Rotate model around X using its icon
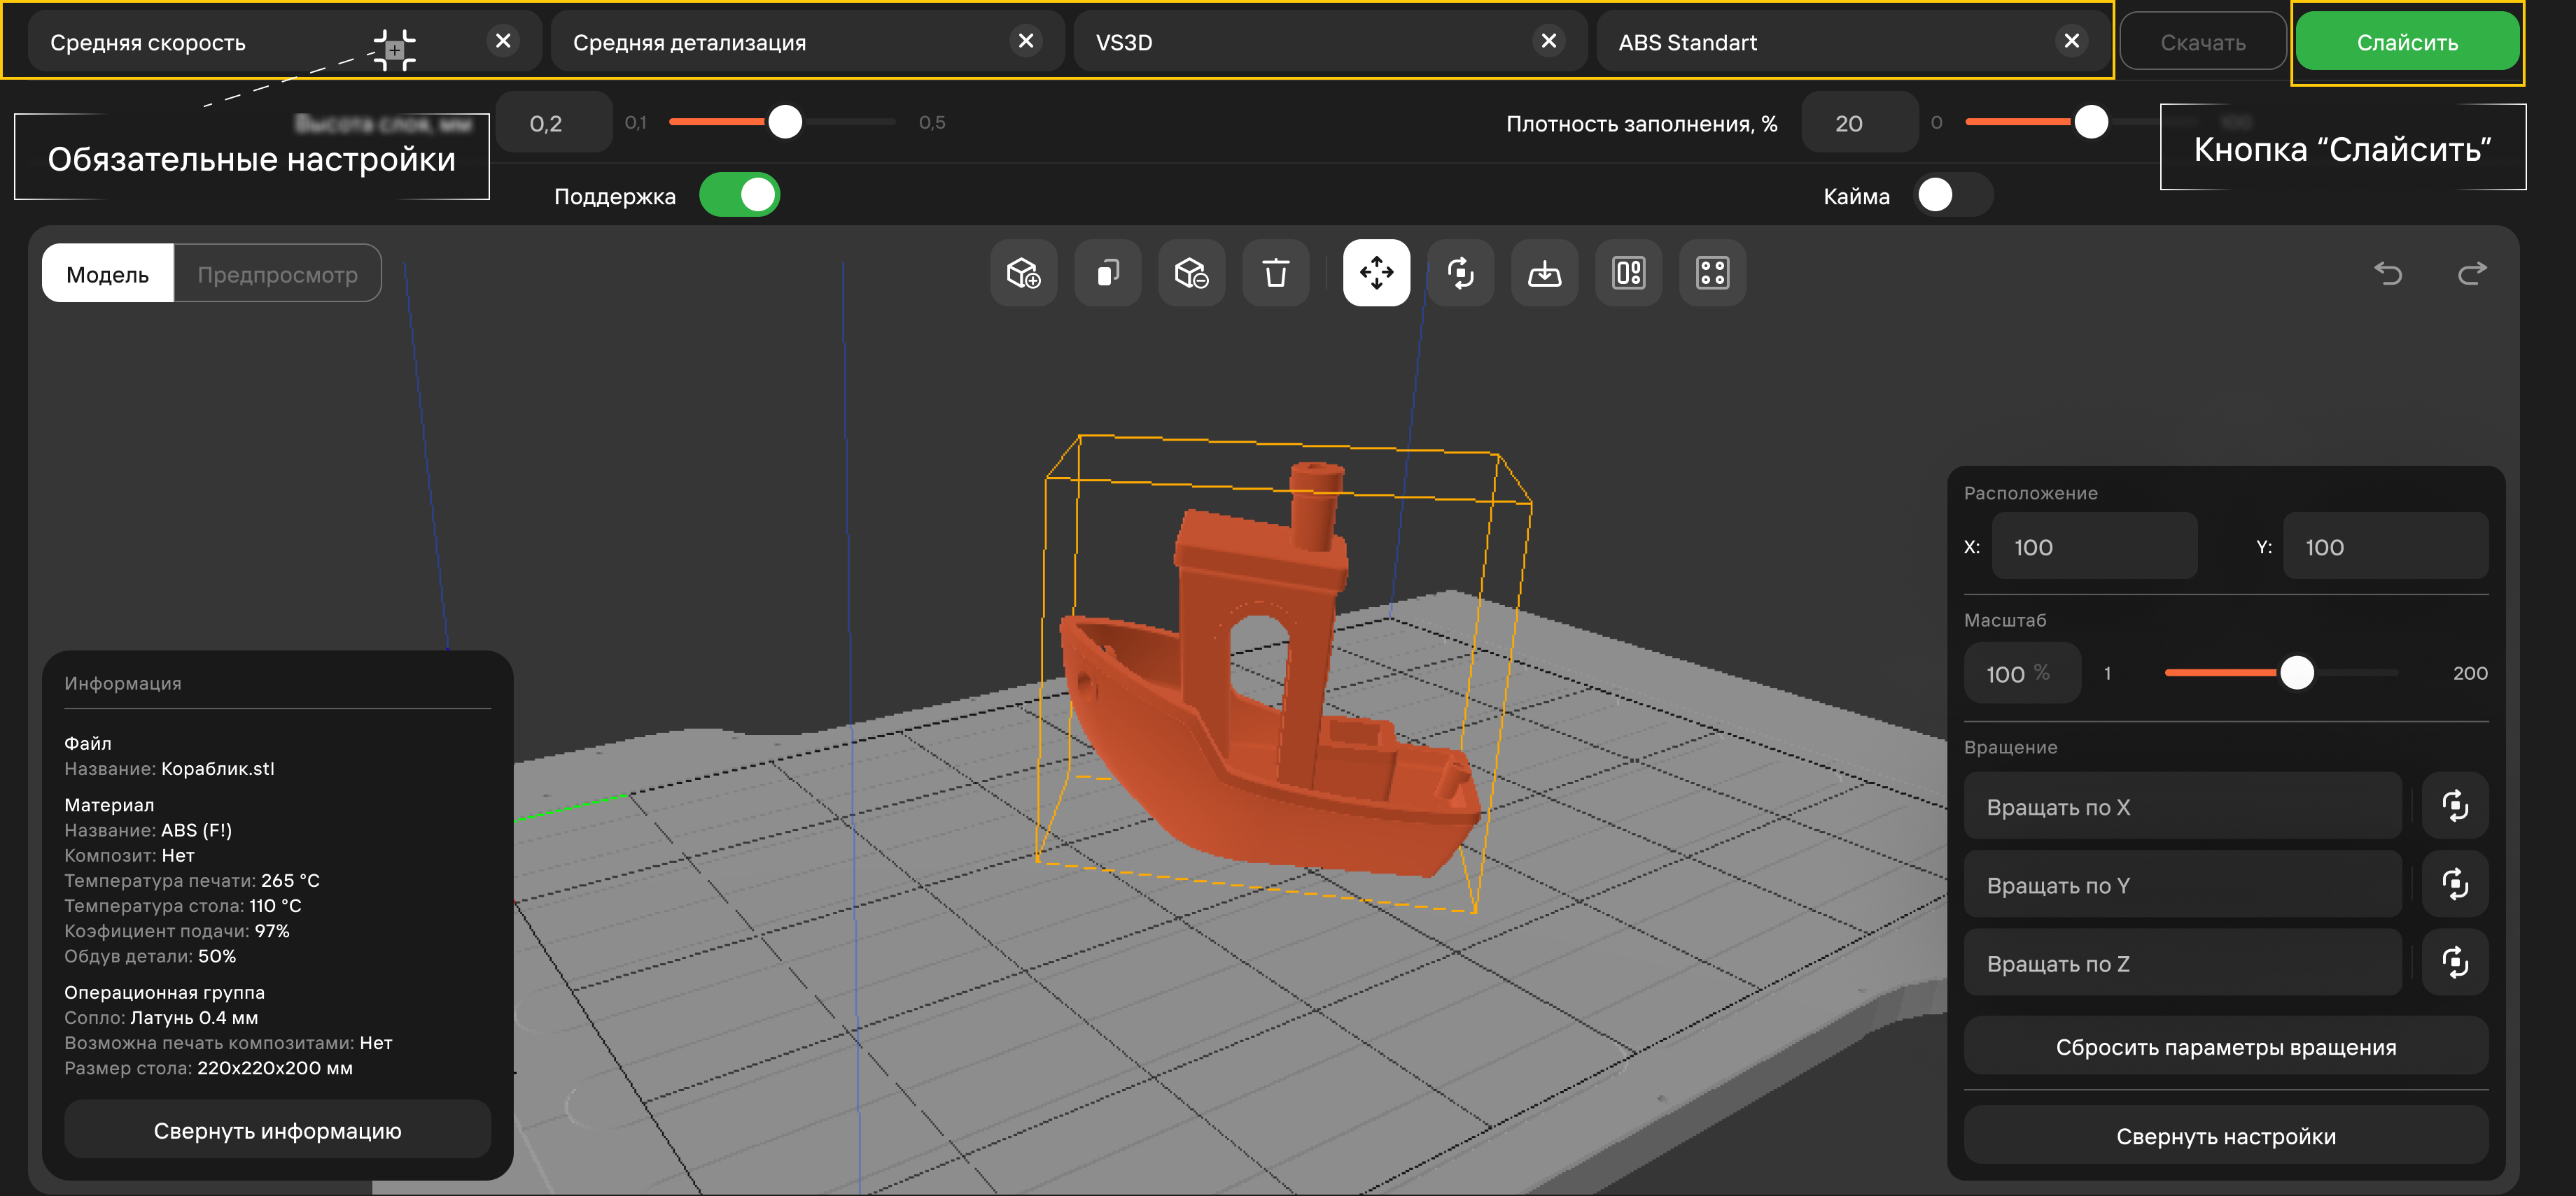This screenshot has height=1196, width=2576. pos(2455,805)
